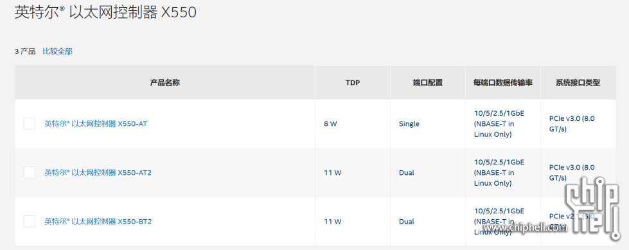Screen dimensions: 629x250
Task: Enable the checkbox for X550-BT2
Action: 30,221
